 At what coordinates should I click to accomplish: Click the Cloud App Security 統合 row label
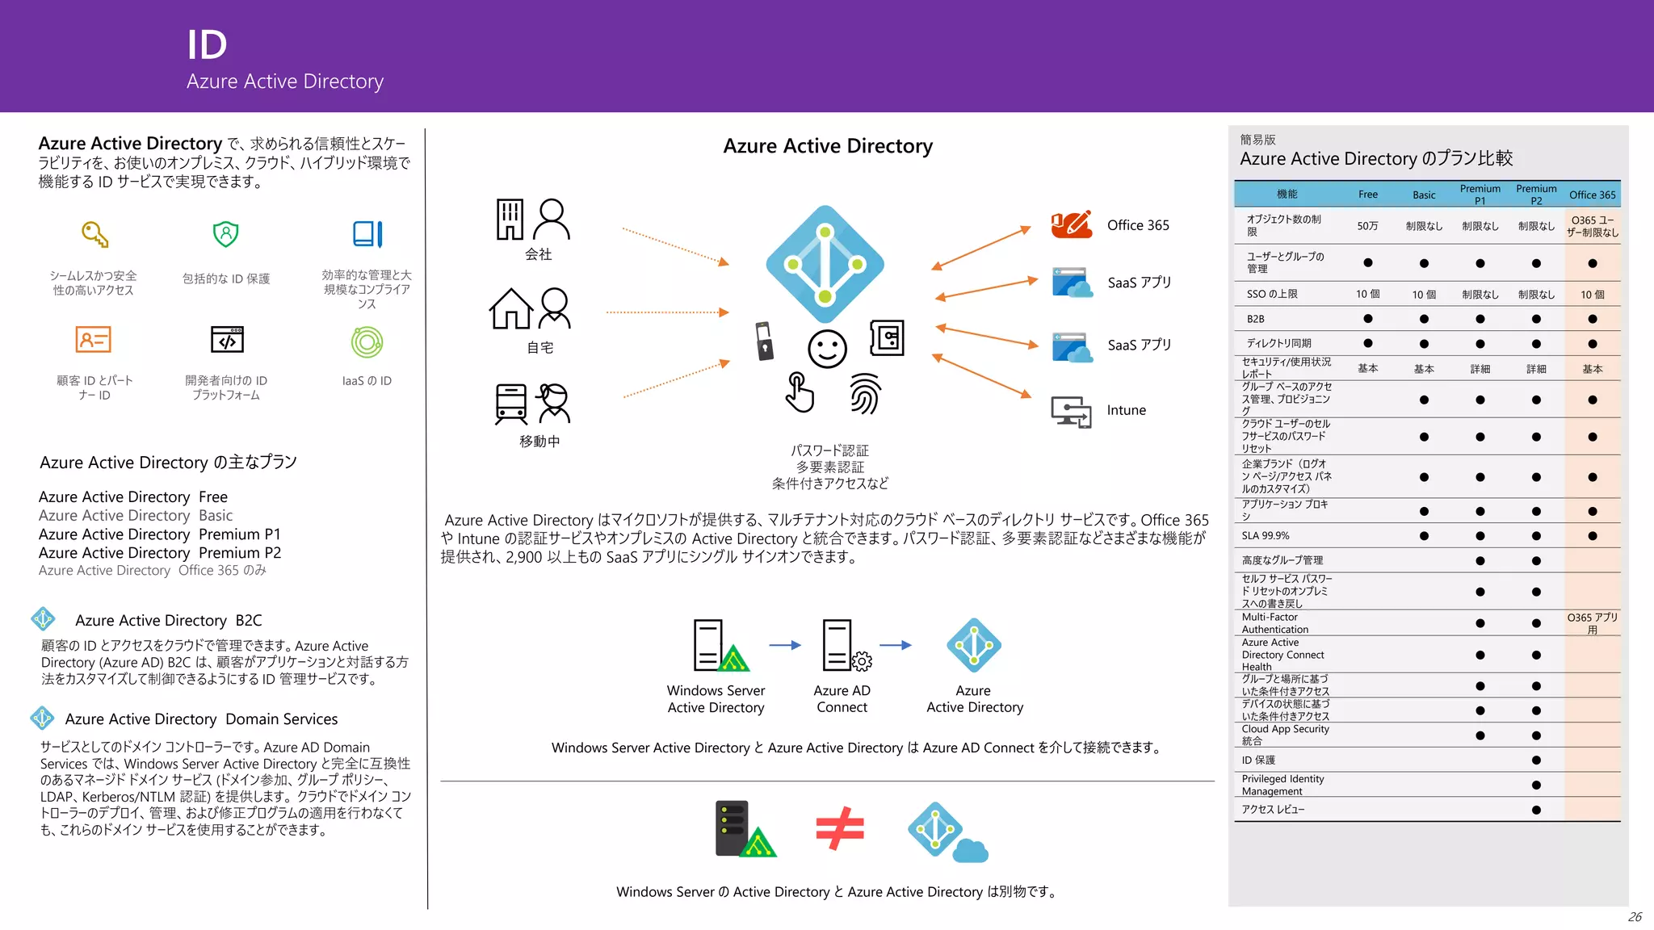[1285, 735]
